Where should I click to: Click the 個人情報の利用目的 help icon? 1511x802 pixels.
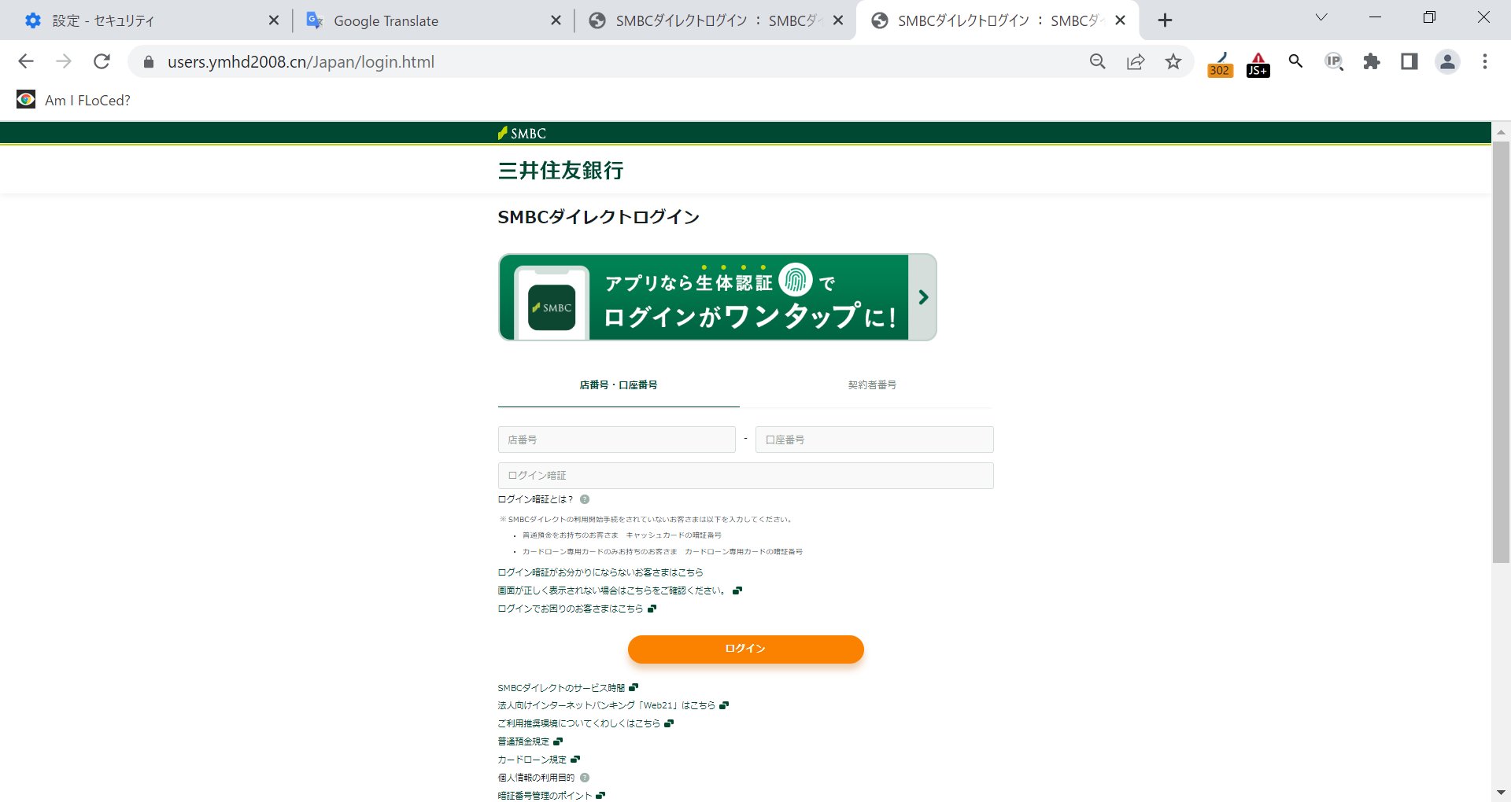[x=585, y=778]
